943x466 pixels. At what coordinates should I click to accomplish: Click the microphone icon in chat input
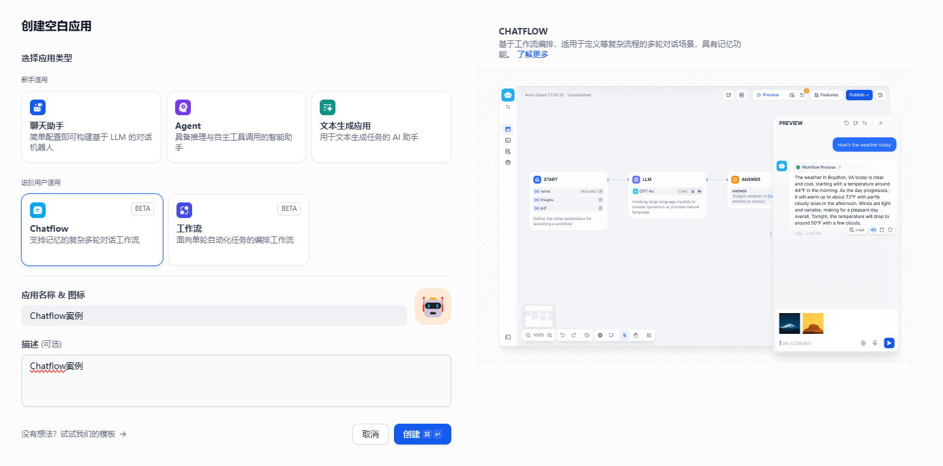click(875, 343)
